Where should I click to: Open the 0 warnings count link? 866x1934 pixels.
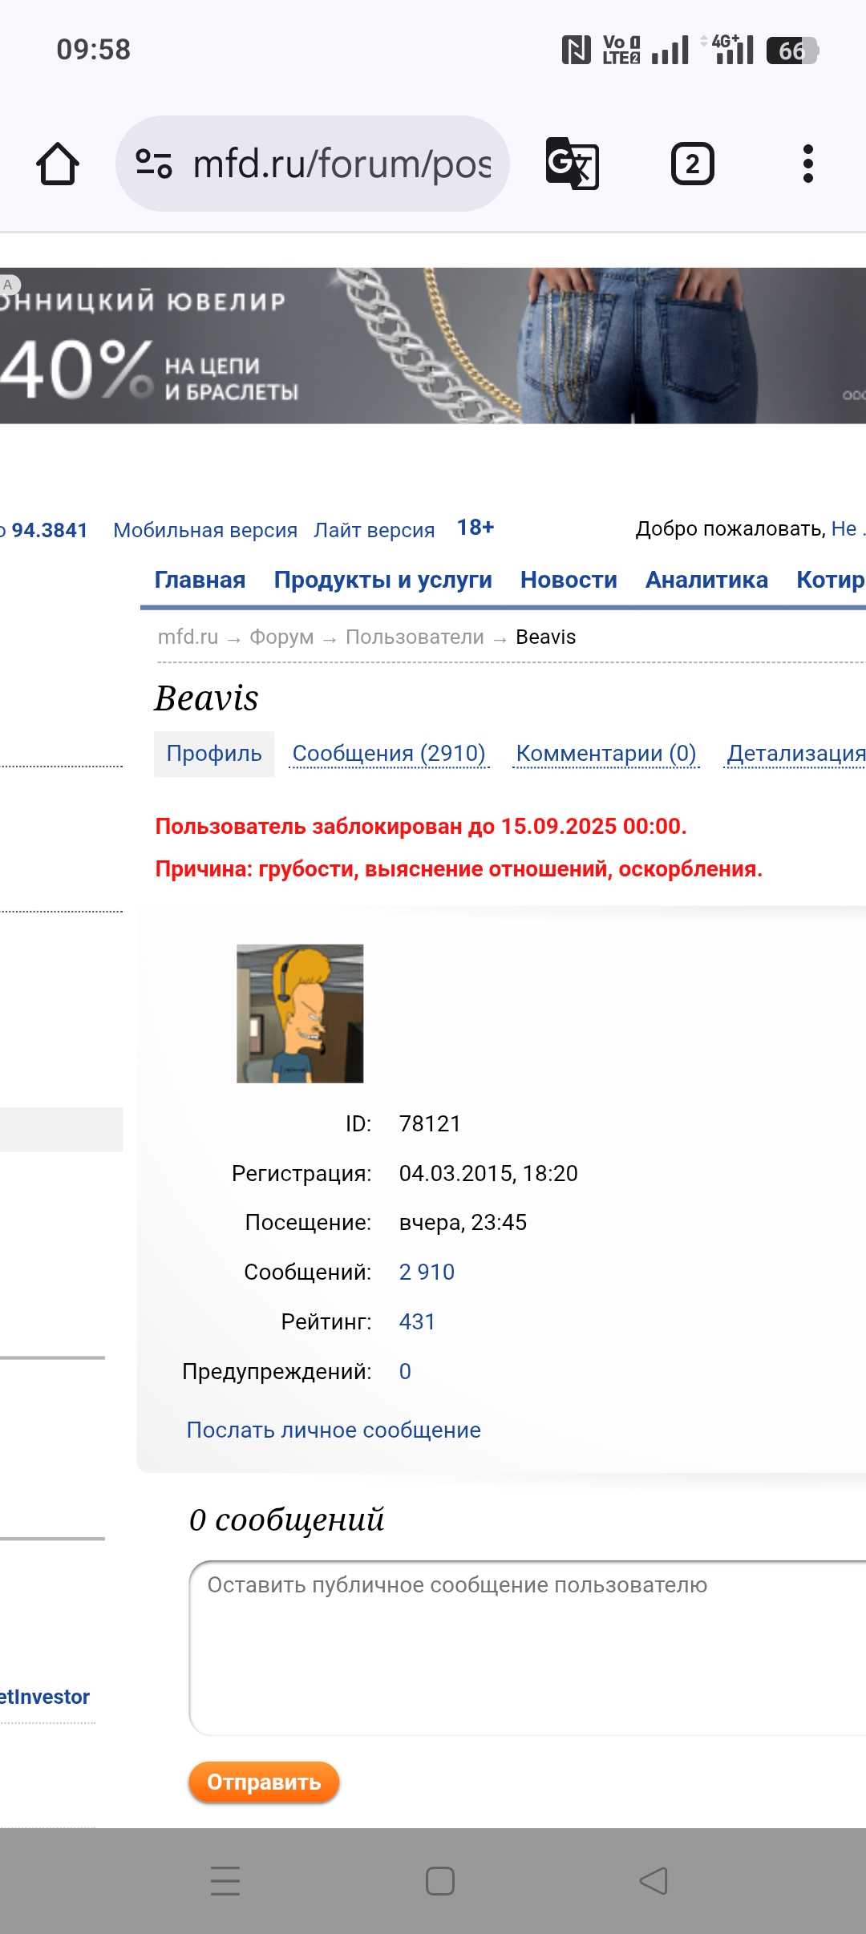click(x=405, y=1372)
